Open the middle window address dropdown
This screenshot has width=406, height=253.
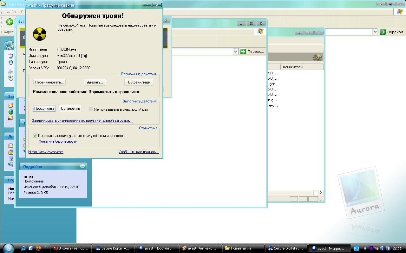coord(235,52)
